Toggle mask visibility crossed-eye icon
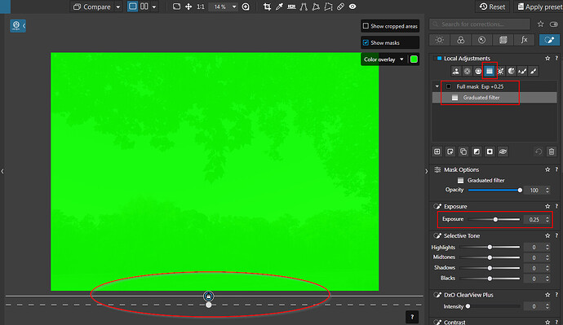This screenshot has height=325, width=563. click(x=503, y=152)
